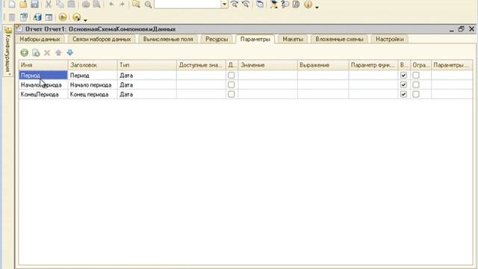Screen dimensions: 478x269
Task: Click the help search question icon
Action: [x=285, y=4]
